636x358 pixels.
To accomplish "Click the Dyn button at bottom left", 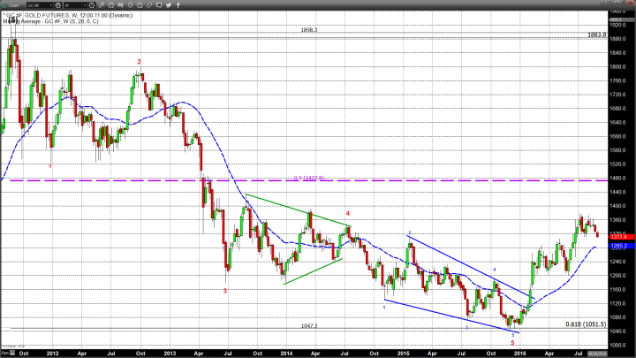I will point(5,354).
